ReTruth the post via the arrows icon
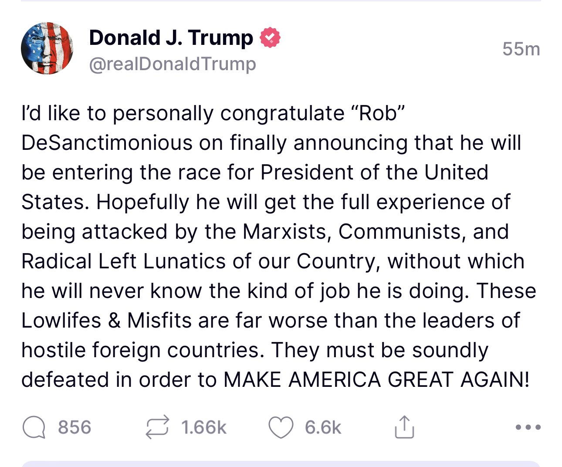562x467 pixels. click(x=157, y=427)
